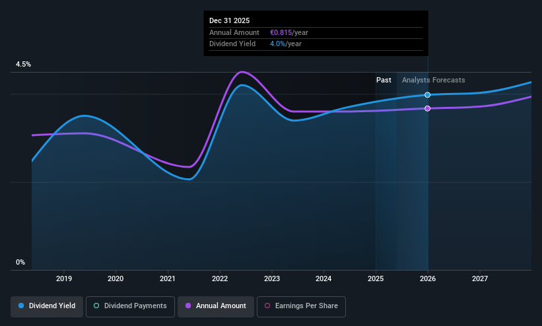542x326 pixels.
Task: Click the purple Annual Amount data point marker
Action: click(x=428, y=108)
